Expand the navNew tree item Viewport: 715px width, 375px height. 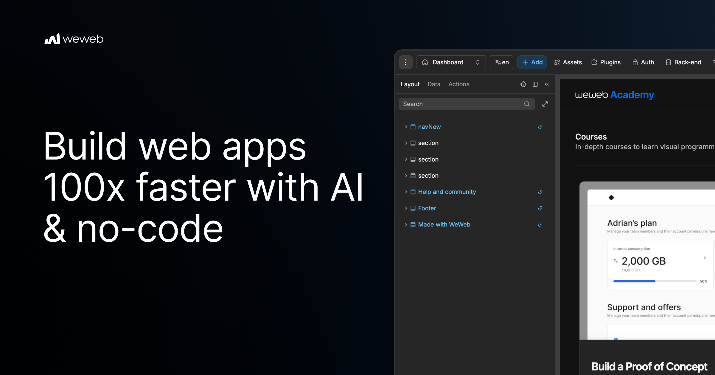406,126
